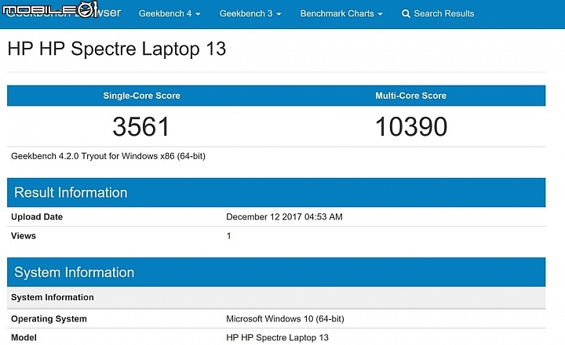This screenshot has width=565, height=345.
Task: Click the blue System Information section header
Action: (276, 272)
